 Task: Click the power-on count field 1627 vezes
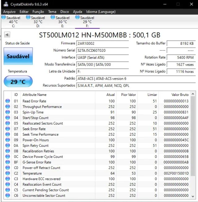click(x=181, y=64)
